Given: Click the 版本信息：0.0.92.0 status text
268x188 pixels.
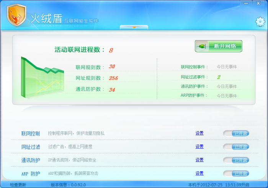Looking at the screenshot, I should pyautogui.click(x=68, y=185).
